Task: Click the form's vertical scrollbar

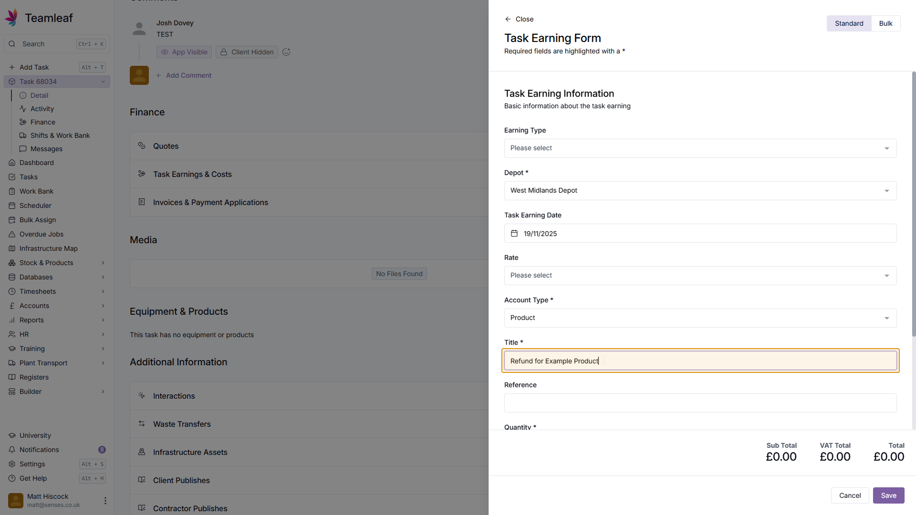Action: pos(913,205)
